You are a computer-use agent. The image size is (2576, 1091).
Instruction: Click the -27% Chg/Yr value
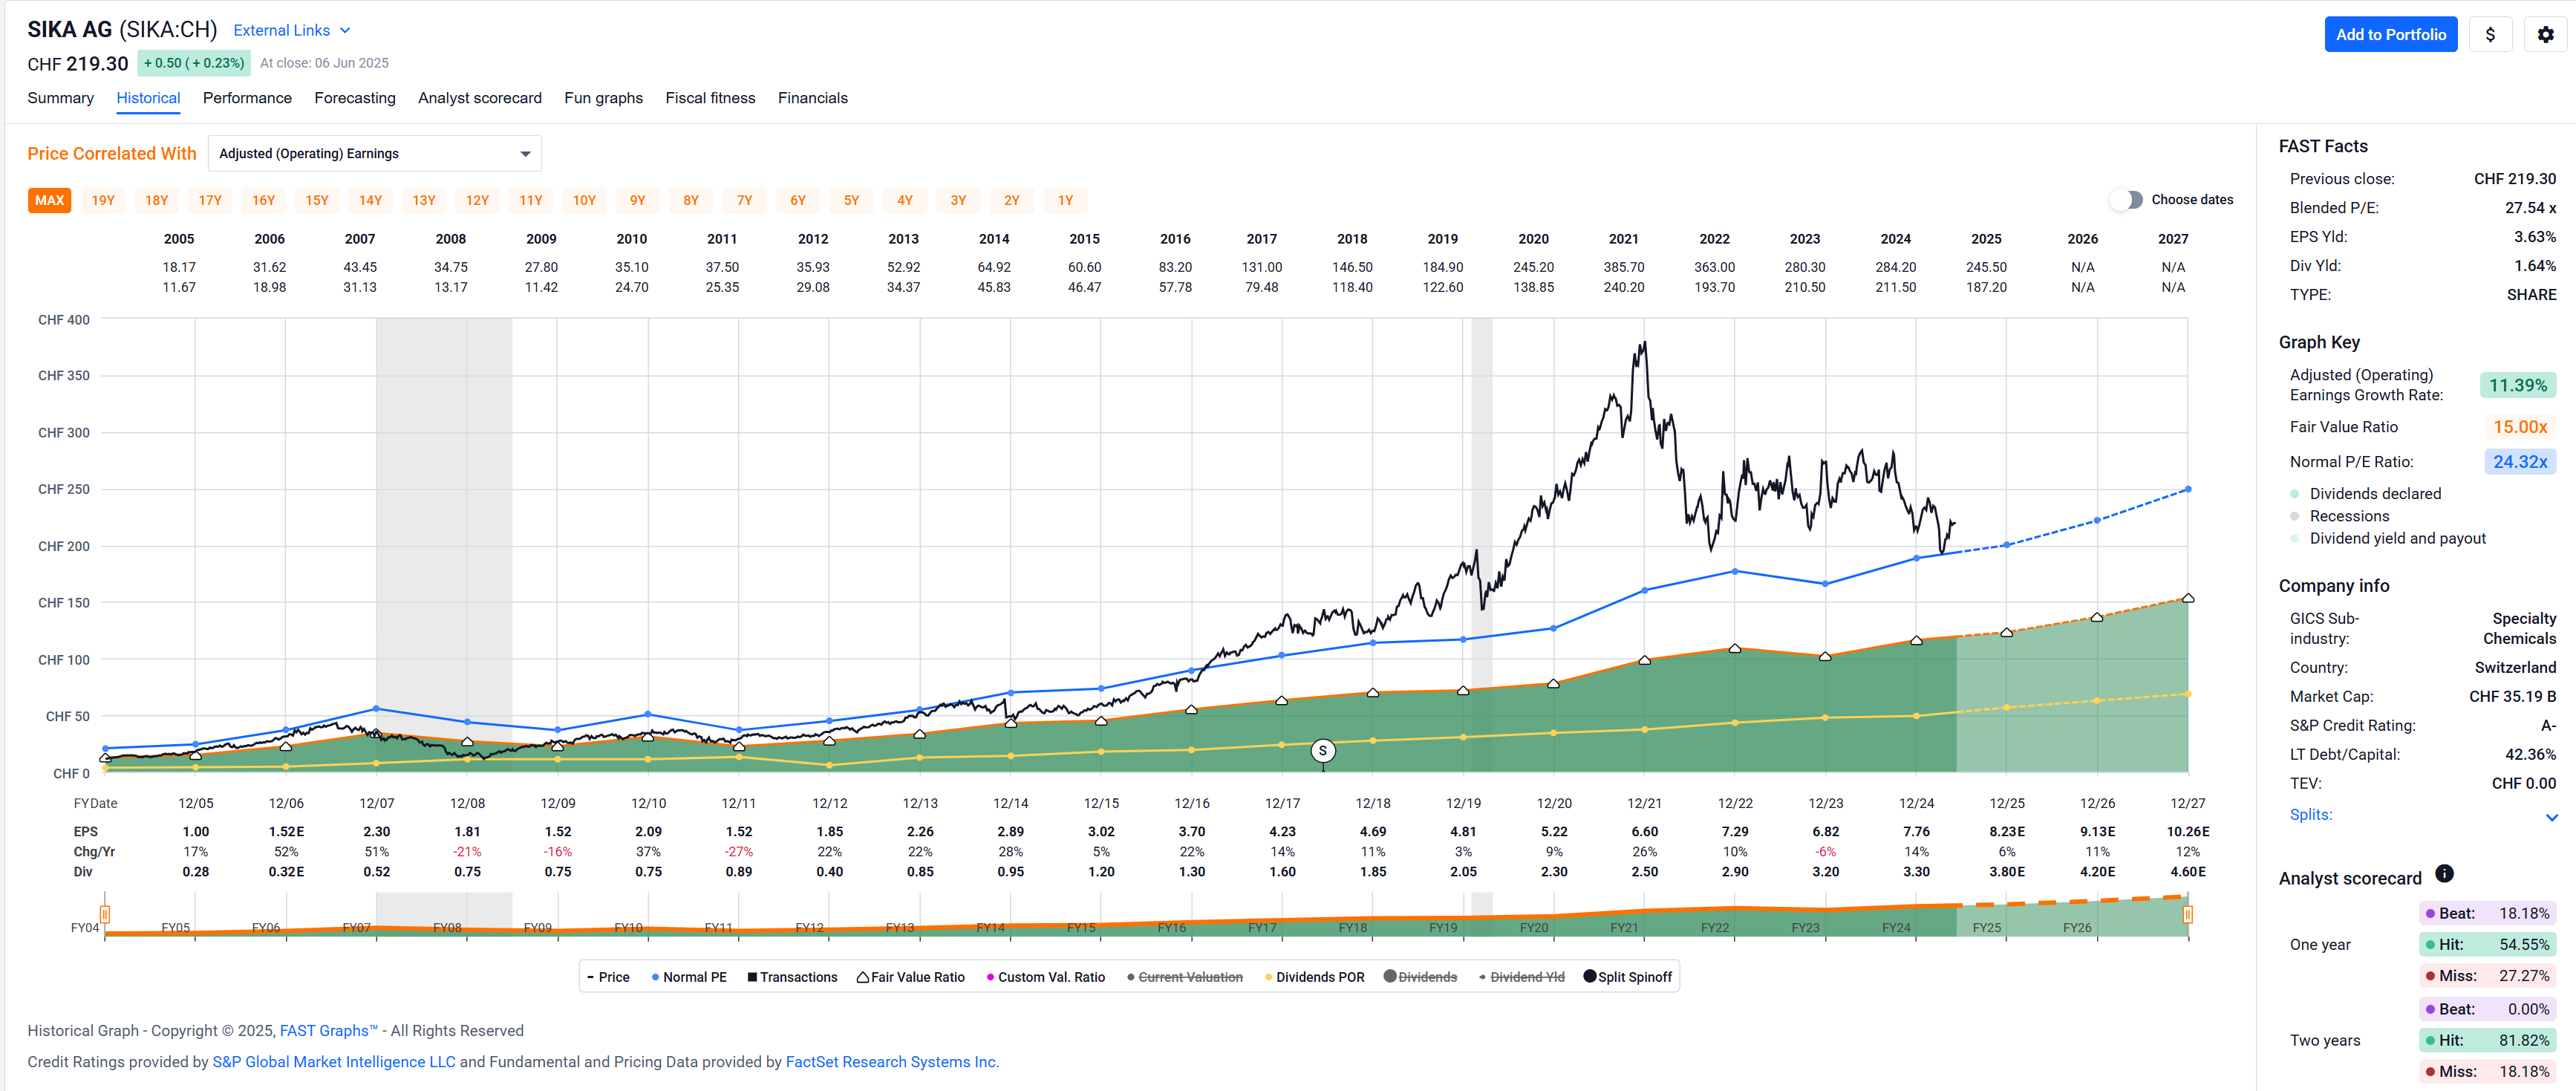pos(739,852)
